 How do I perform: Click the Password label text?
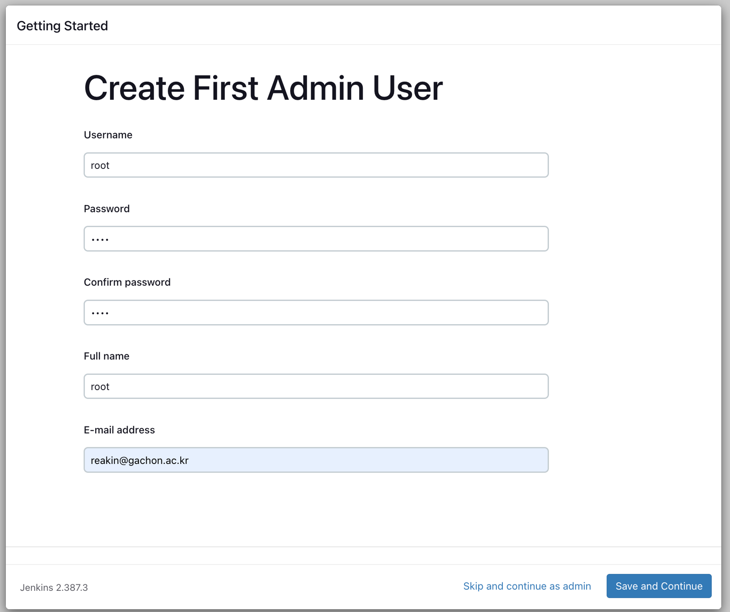tap(107, 209)
